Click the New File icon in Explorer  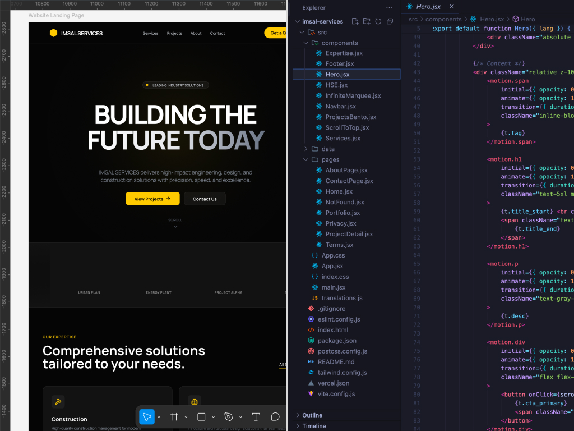(355, 21)
